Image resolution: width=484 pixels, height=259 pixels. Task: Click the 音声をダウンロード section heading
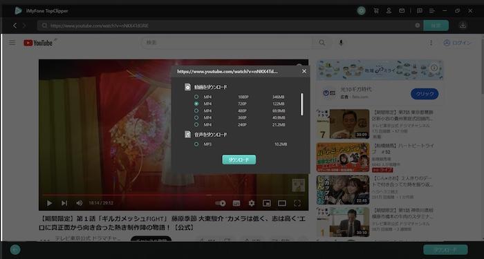pos(210,135)
